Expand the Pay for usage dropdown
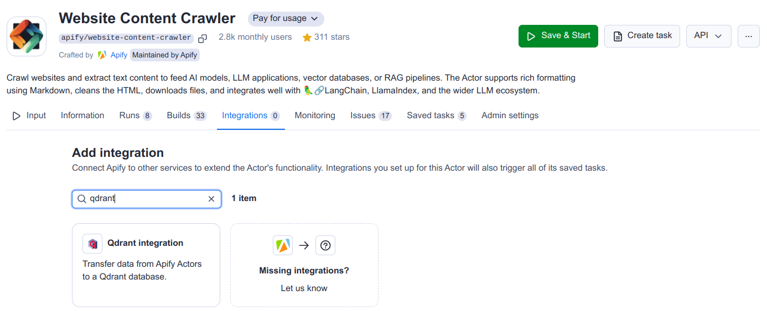 pyautogui.click(x=286, y=19)
